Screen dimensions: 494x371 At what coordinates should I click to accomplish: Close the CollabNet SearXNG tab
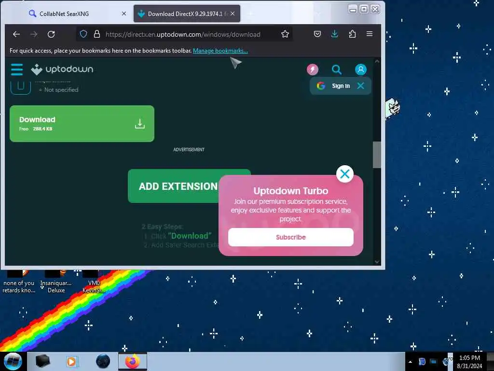[124, 14]
